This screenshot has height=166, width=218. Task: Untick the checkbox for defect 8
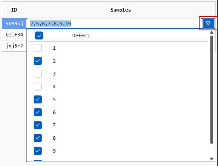click(x=38, y=138)
